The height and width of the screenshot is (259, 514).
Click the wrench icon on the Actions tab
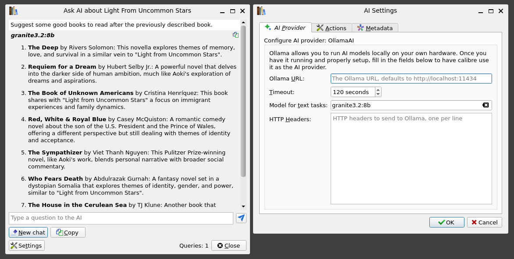[x=321, y=28]
